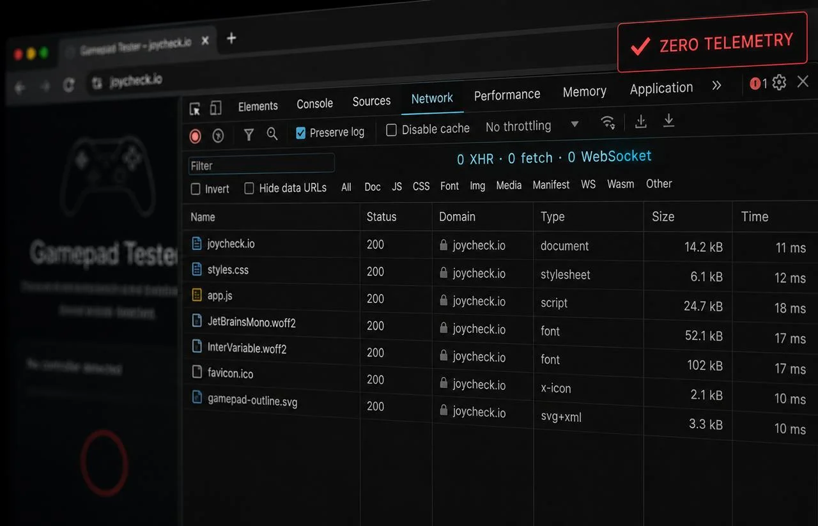
Task: Check the Invert filter checkbox
Action: point(196,189)
